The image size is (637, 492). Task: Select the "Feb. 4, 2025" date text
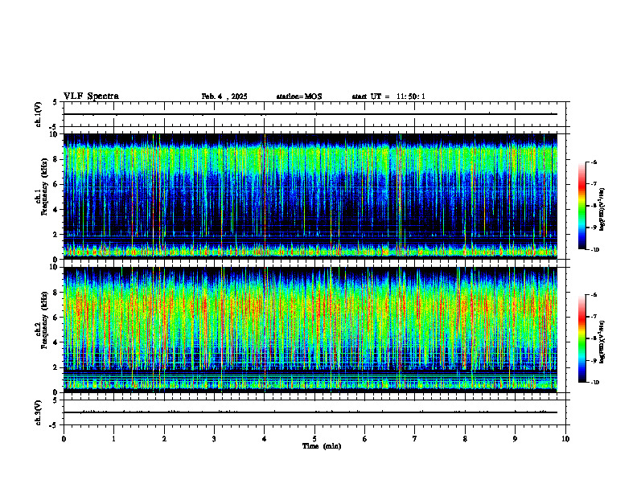pyautogui.click(x=224, y=96)
